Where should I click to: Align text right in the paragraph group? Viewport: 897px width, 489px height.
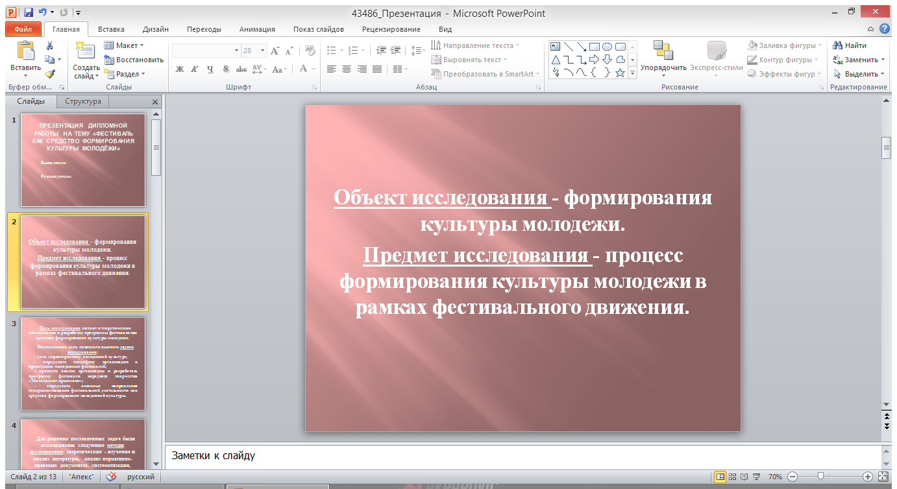click(x=362, y=69)
